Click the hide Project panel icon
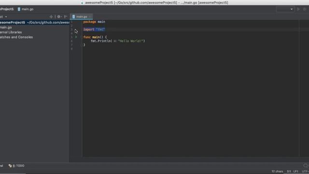This screenshot has width=309, height=174. (x=66, y=17)
